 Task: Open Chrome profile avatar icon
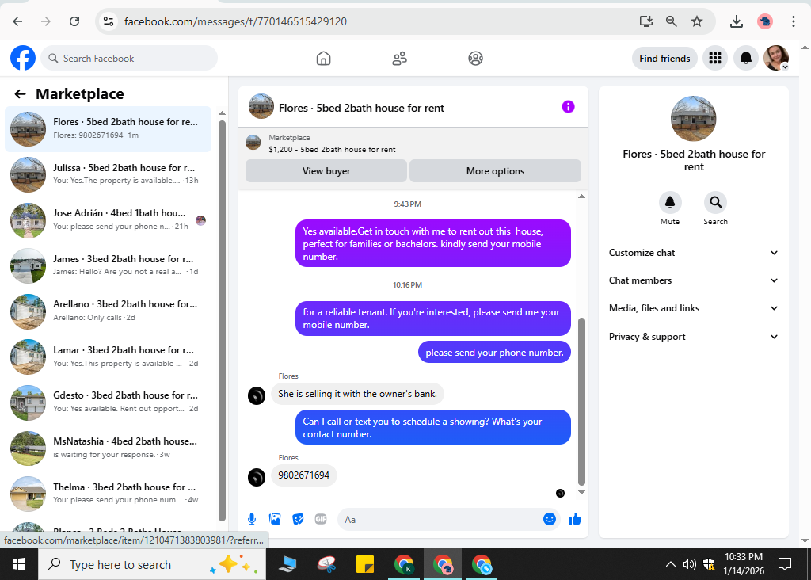click(x=764, y=21)
